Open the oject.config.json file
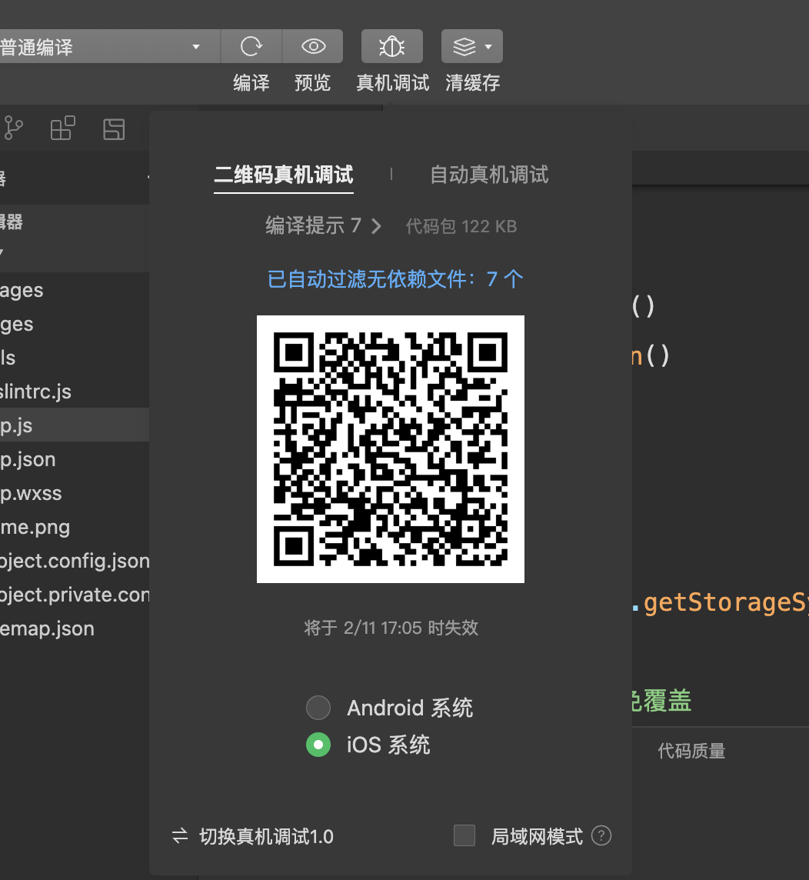The height and width of the screenshot is (880, 809). (x=75, y=560)
